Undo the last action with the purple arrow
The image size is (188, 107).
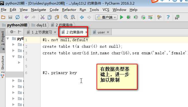(26, 17)
